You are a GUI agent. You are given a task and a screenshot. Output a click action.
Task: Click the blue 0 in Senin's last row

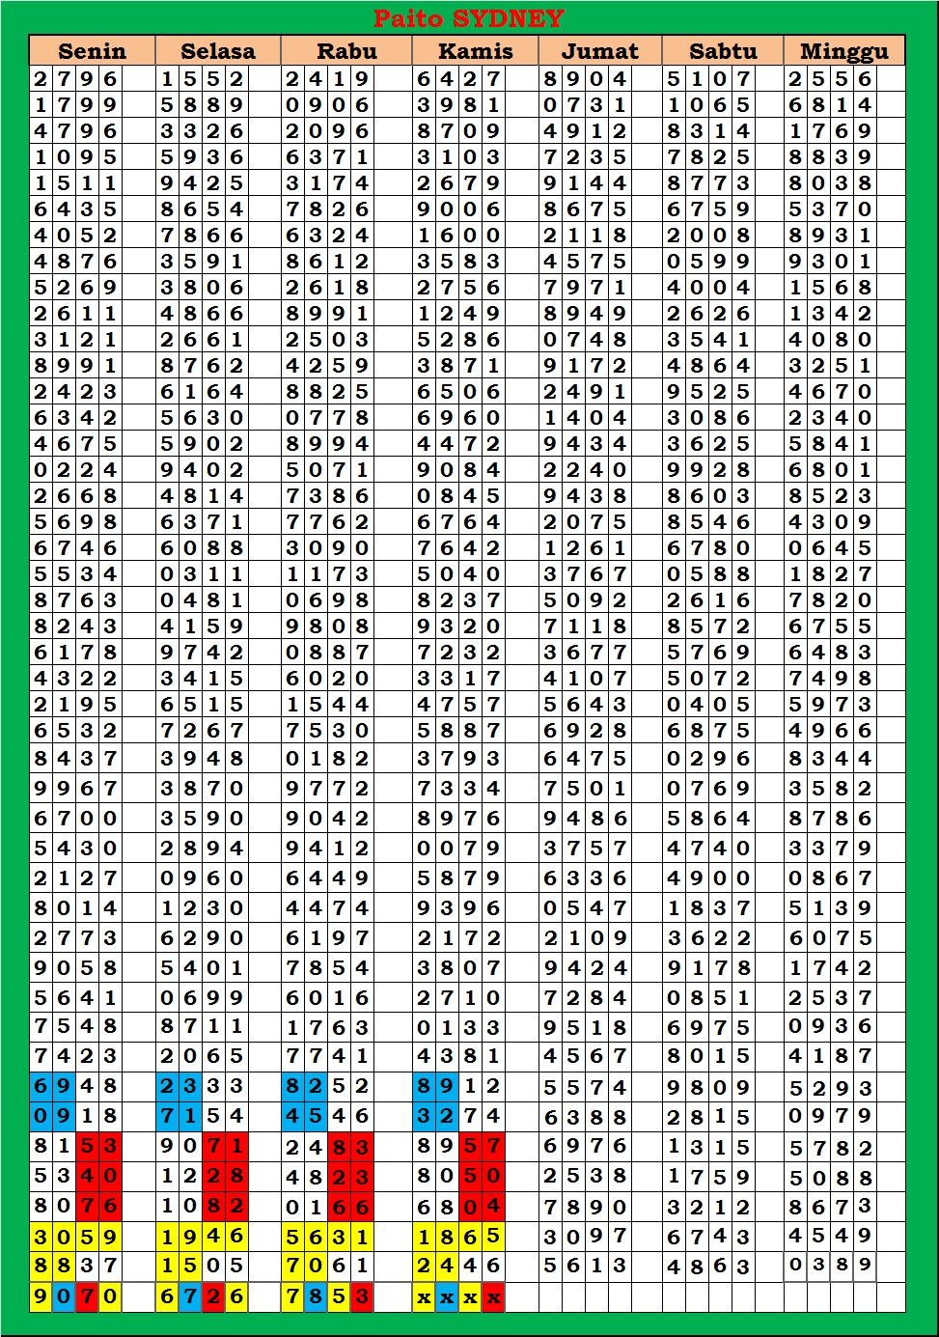tap(64, 1296)
